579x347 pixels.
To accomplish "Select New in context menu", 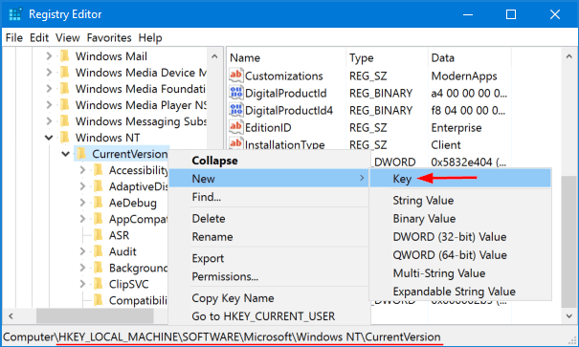I will pyautogui.click(x=269, y=179).
